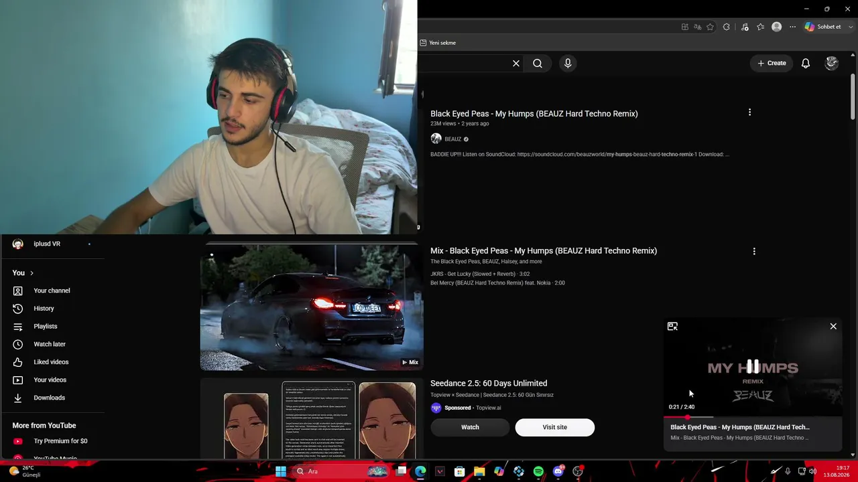Open Spotify from the taskbar
Viewport: 858px width, 482px height.
538,471
